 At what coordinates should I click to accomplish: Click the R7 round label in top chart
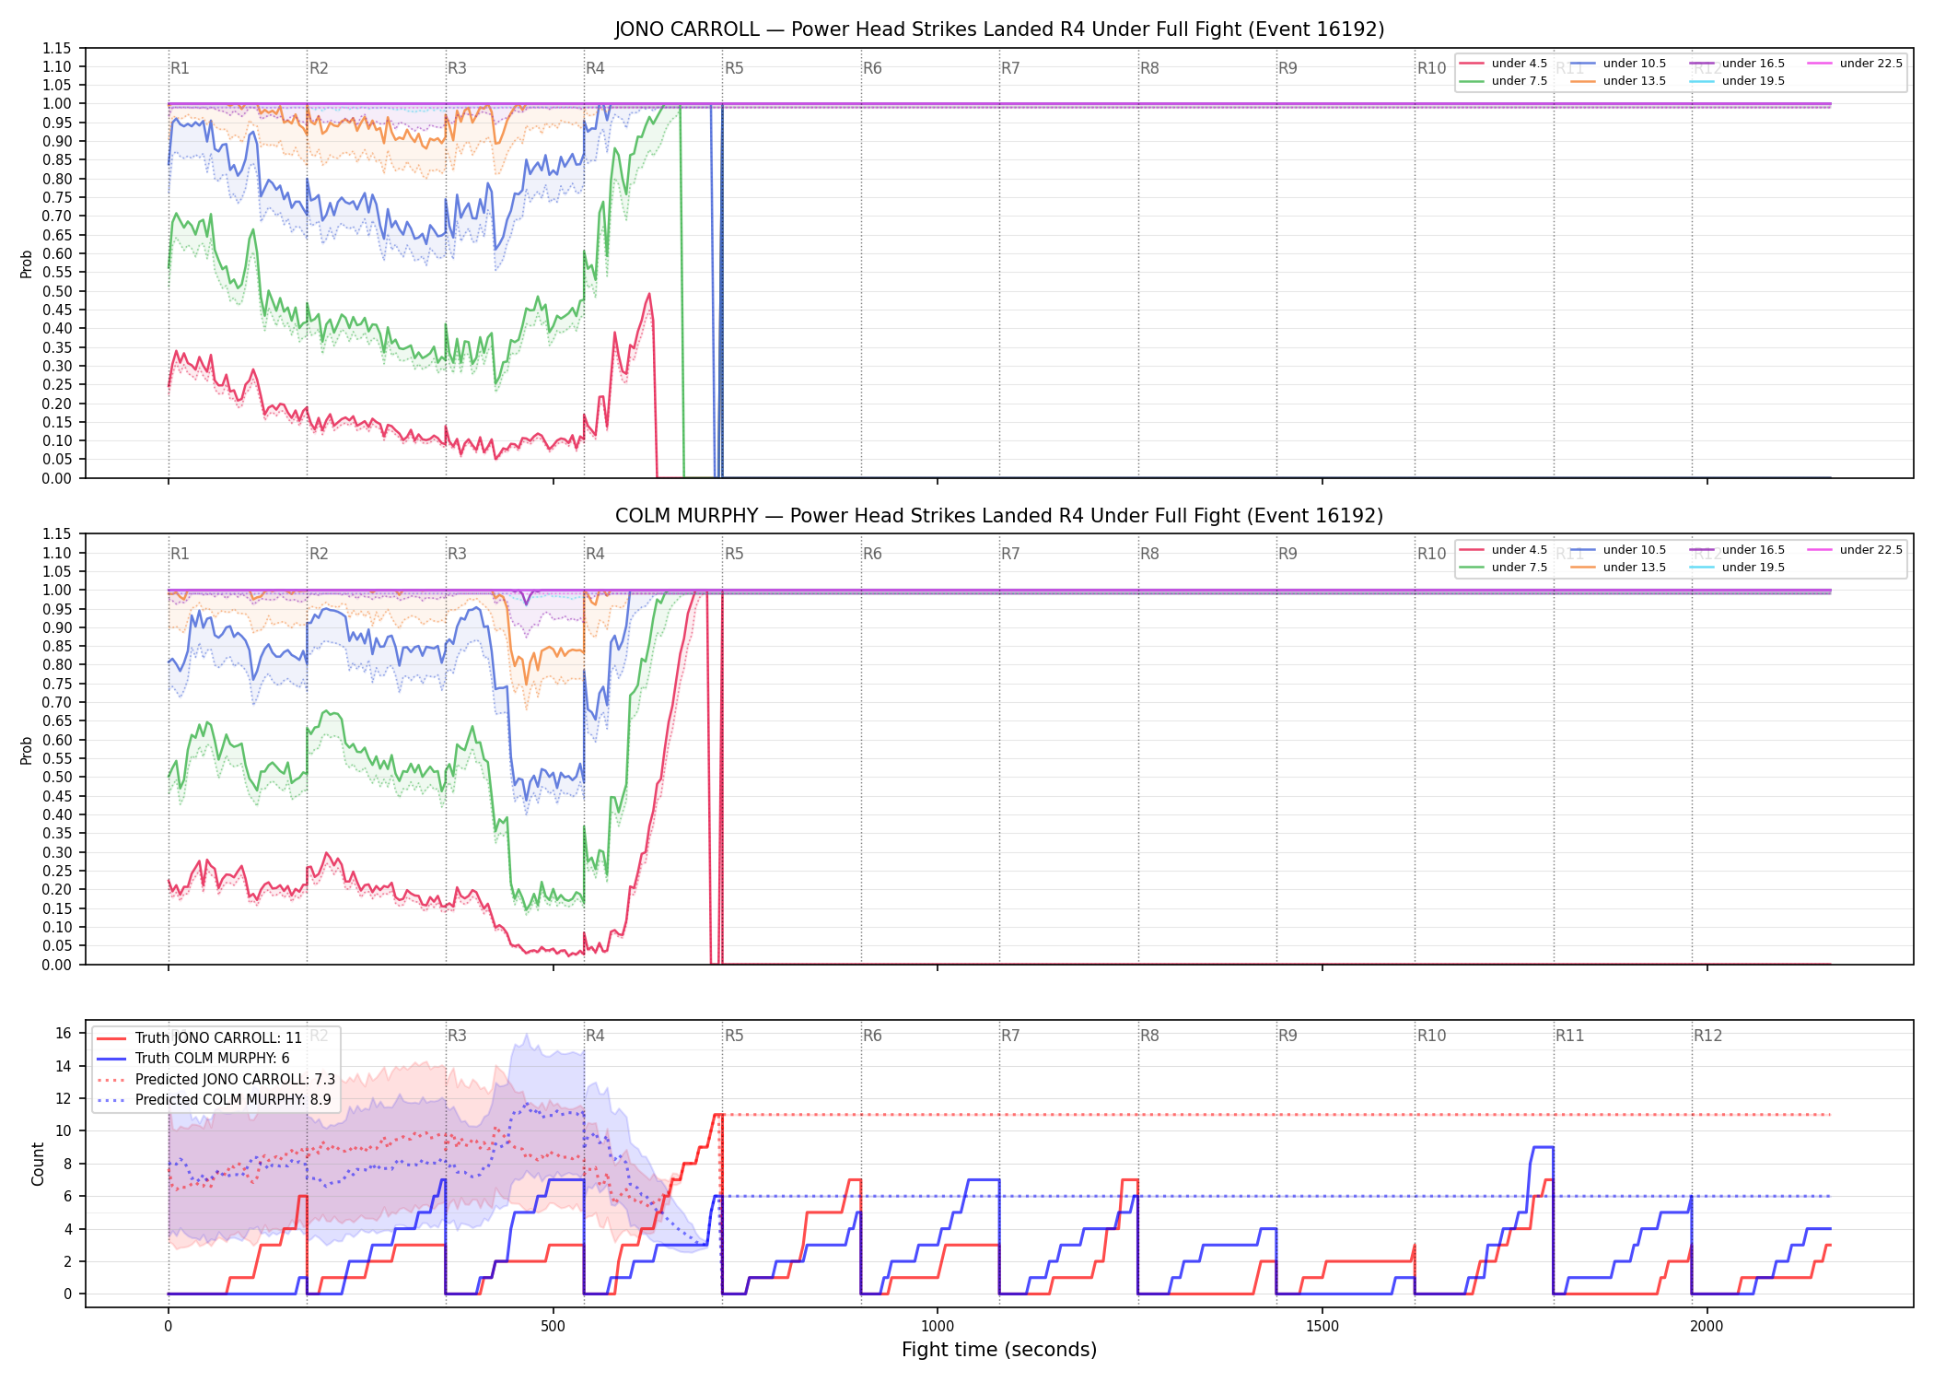click(x=1010, y=68)
